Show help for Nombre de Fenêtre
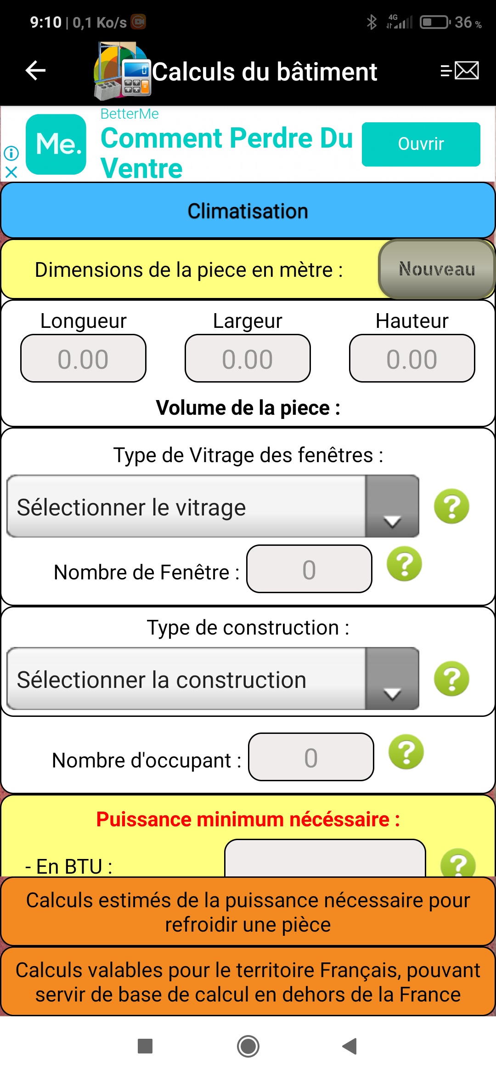 click(x=404, y=564)
